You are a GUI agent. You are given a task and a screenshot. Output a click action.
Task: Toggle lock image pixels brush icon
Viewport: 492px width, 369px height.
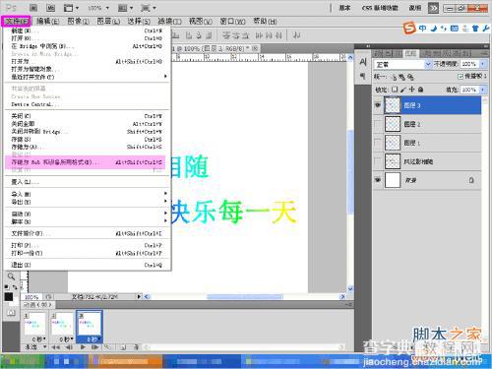tap(403, 90)
